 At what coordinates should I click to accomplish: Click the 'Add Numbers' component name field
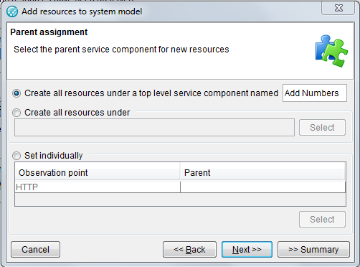coord(315,93)
